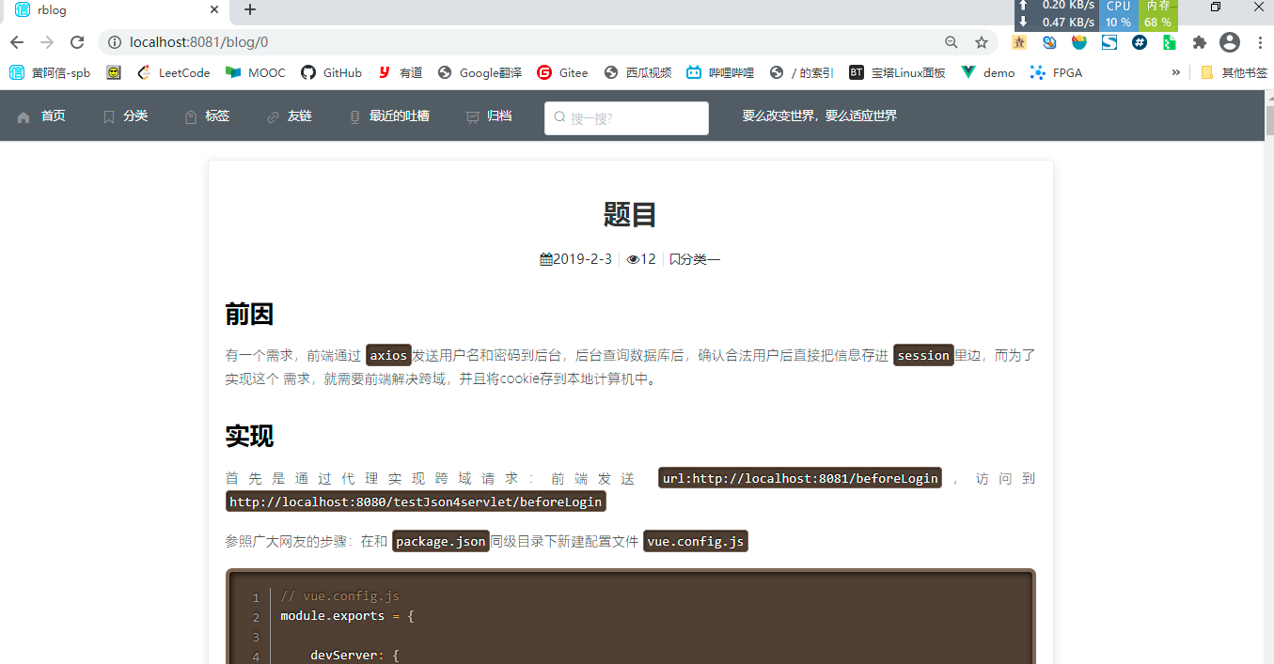Image resolution: width=1274 pixels, height=664 pixels.
Task: Select 归档 in the navigation menu
Action: pos(500,116)
